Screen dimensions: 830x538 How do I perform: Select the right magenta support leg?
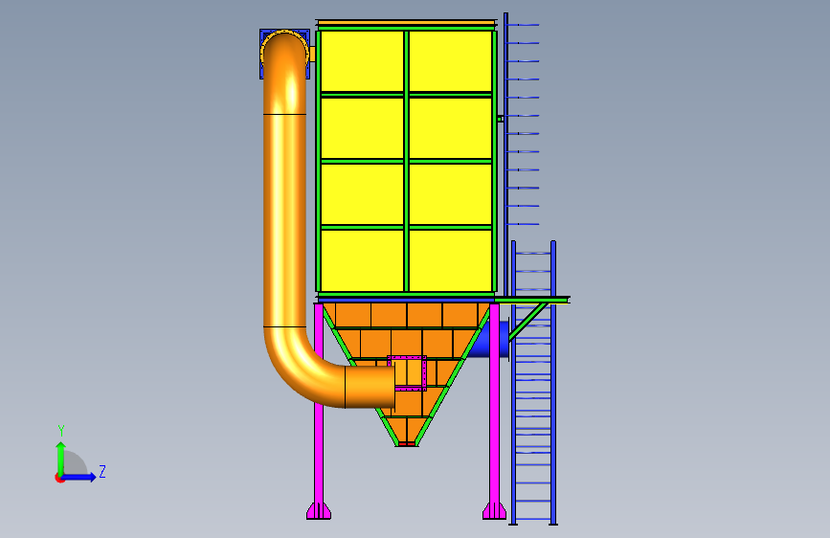point(494,411)
